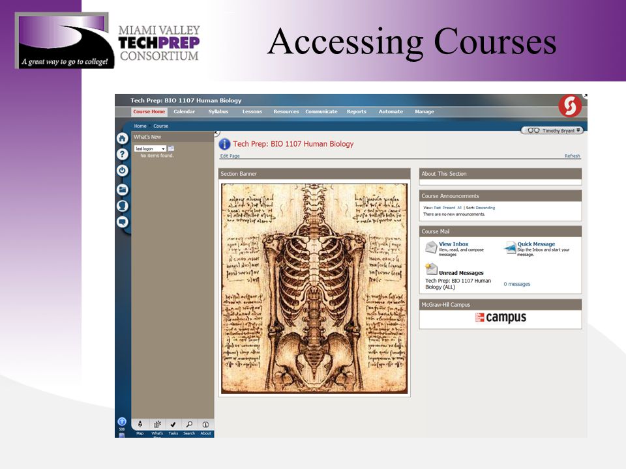
Task: Open the Manage tab
Action: point(425,111)
